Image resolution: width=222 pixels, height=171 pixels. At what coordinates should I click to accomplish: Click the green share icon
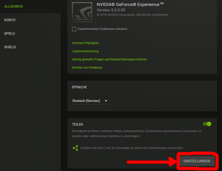pyautogui.click(x=75, y=148)
